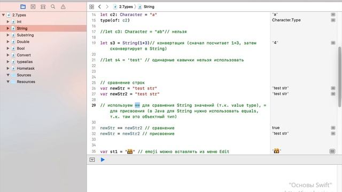Collapse the Sources folder
This screenshot has height=192, width=342.
8,75
